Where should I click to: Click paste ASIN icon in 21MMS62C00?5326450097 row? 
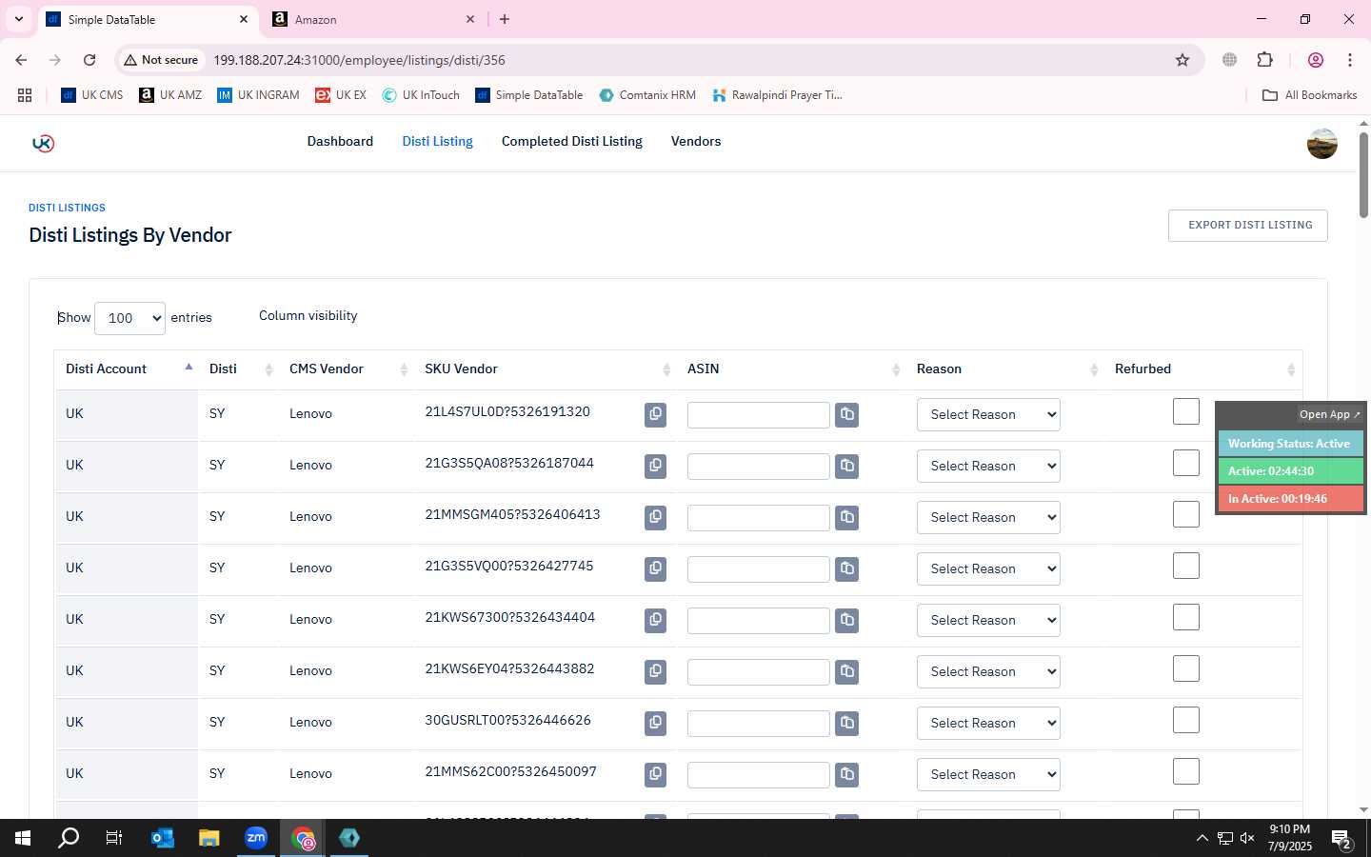pyautogui.click(x=846, y=774)
